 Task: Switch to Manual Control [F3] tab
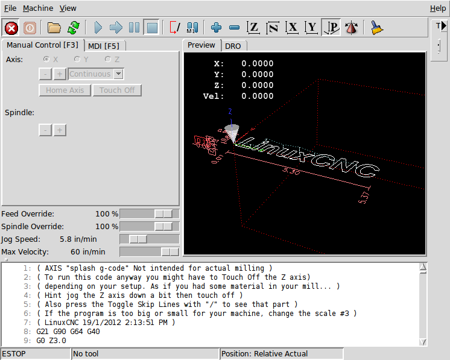(42, 45)
